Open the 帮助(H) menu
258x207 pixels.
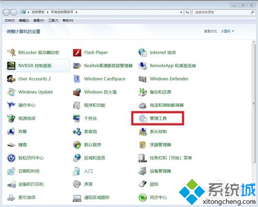pos(68,21)
